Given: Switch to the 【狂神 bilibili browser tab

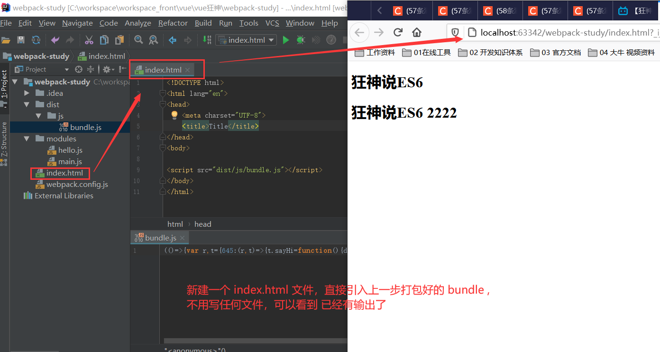Looking at the screenshot, I should click(x=636, y=11).
